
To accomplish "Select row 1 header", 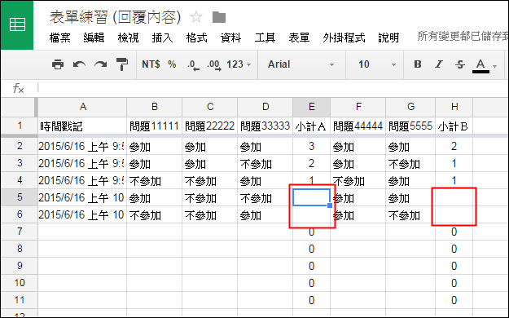I will click(20, 126).
